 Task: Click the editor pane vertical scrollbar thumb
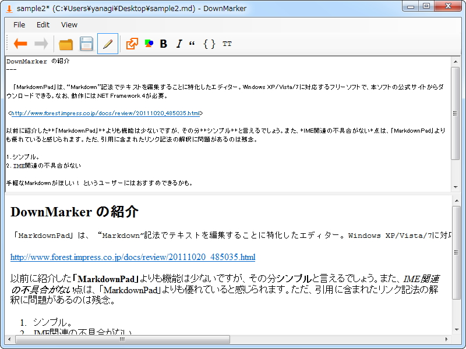tap(456, 113)
